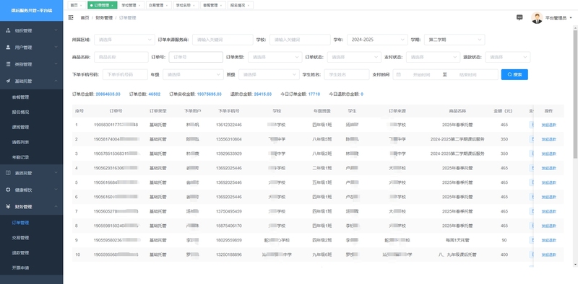Image resolution: width=578 pixels, height=284 pixels.
Task: Focus the 下单手机号码 input field
Action: 125,75
